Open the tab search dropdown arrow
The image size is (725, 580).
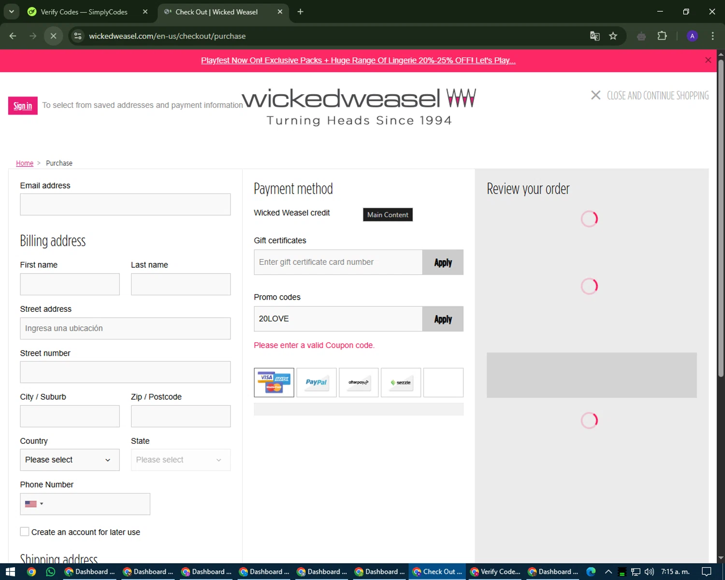11,12
